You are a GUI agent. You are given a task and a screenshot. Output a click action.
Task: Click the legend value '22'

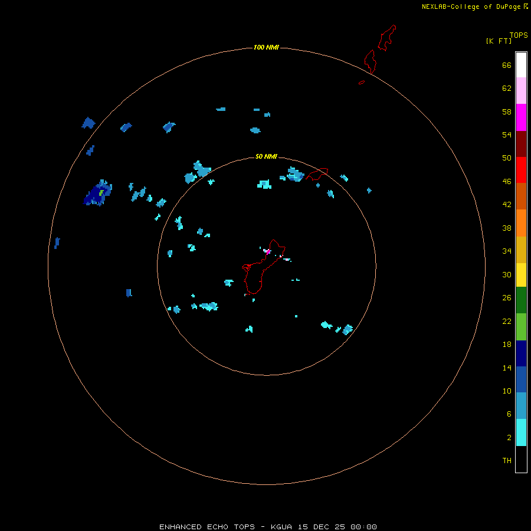[507, 321]
